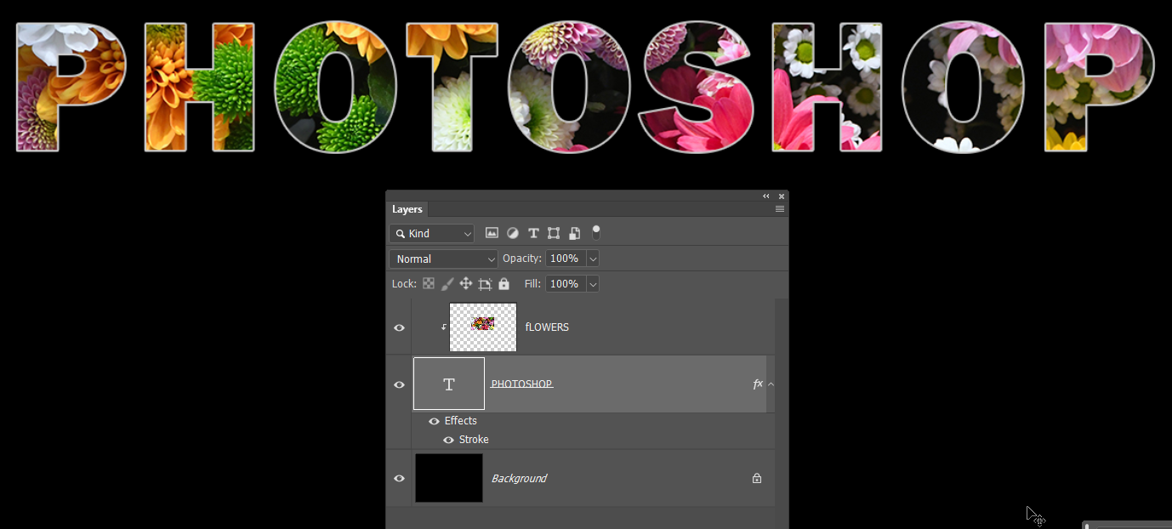Collapse the Layers panel to icons
This screenshot has width=1172, height=529.
click(x=765, y=196)
